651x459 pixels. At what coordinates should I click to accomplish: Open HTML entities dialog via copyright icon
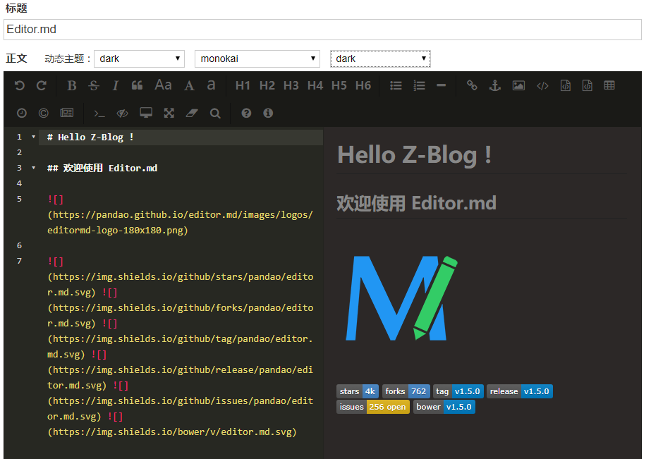pos(43,113)
